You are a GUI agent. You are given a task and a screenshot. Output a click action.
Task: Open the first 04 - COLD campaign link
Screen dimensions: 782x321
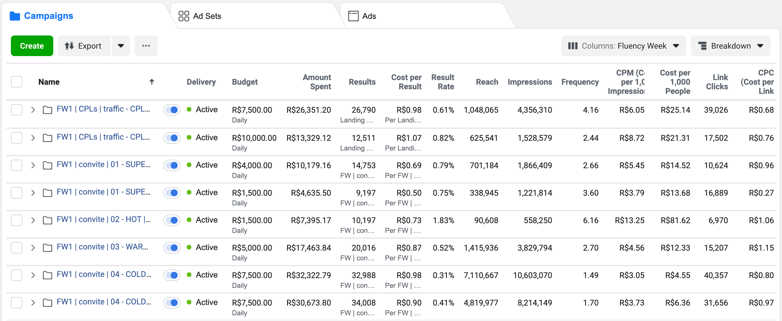(104, 274)
